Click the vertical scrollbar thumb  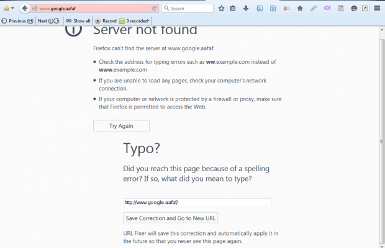(x=382, y=141)
